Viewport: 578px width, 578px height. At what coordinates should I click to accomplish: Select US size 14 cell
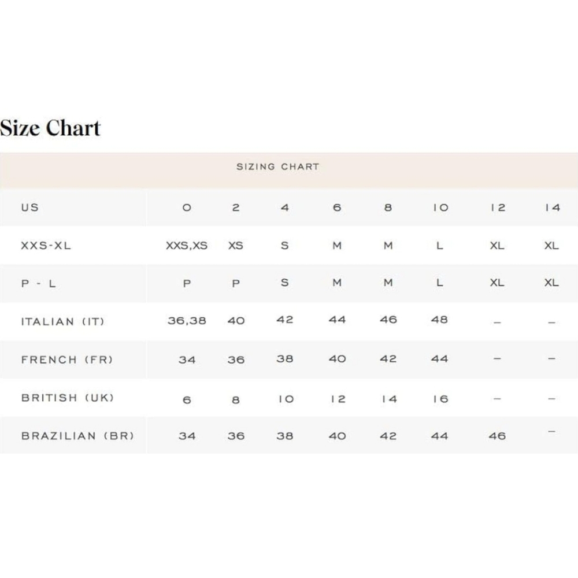(553, 208)
